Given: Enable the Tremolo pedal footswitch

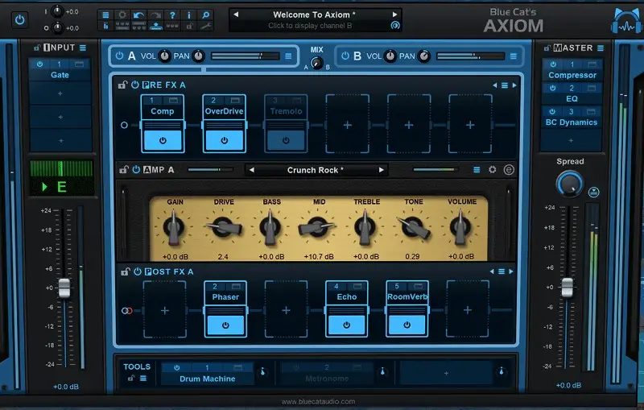Looking at the screenshot, I should 286,139.
